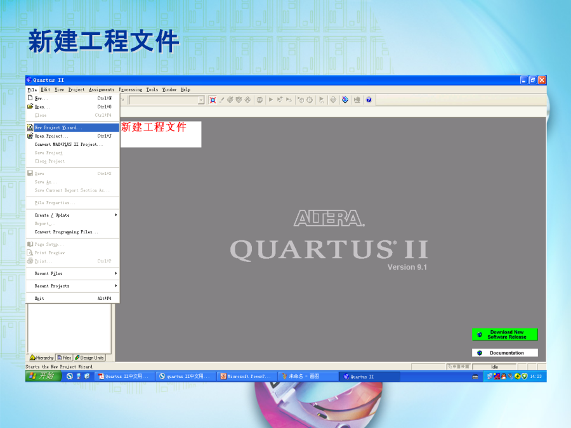This screenshot has width=571, height=428.
Task: Select New Project Wizard menu entry
Action: pos(73,127)
